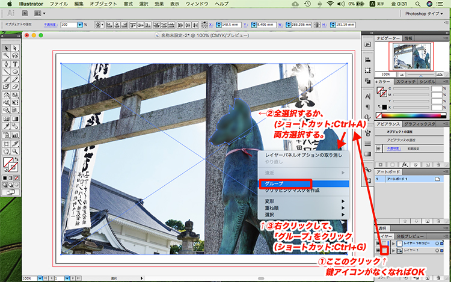Select the Ellipse shape tool
This screenshot has width=451, height=282.
14,72
